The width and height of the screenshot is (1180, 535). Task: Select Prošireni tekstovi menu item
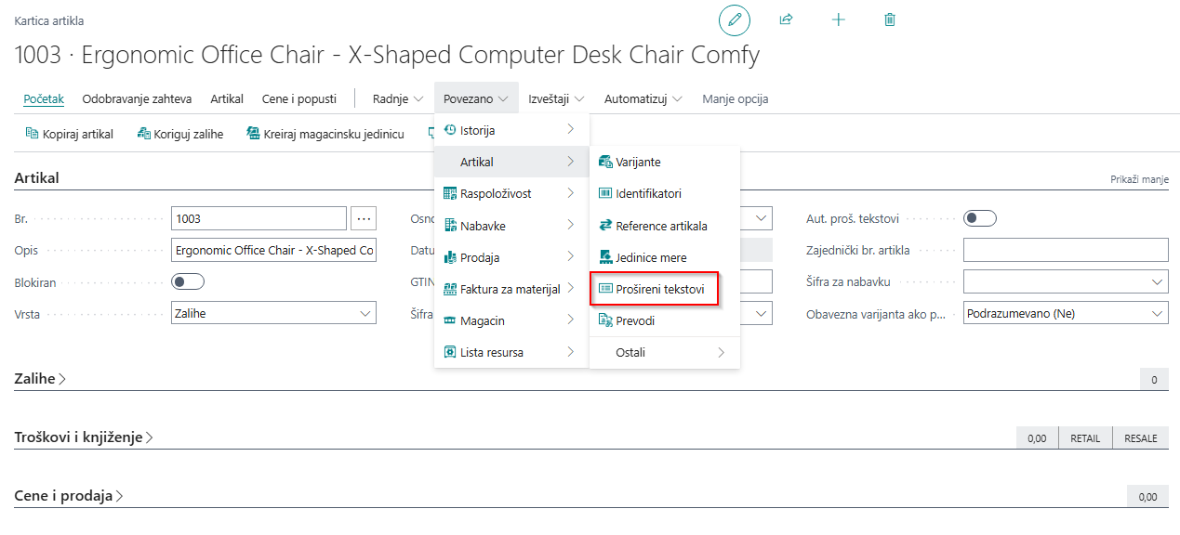click(659, 290)
